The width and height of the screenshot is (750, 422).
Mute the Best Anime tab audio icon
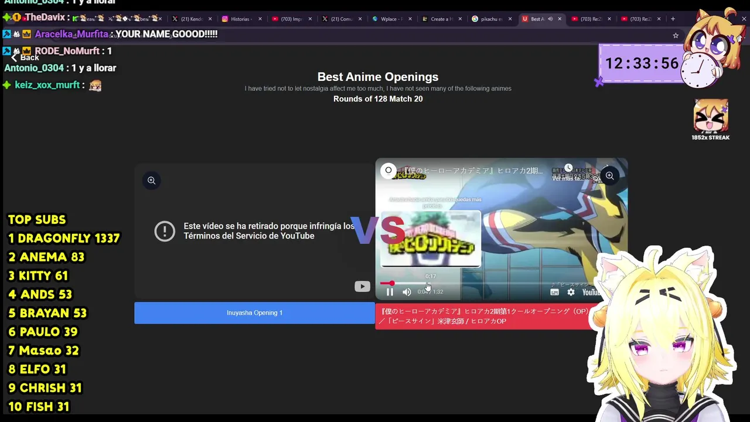click(550, 19)
